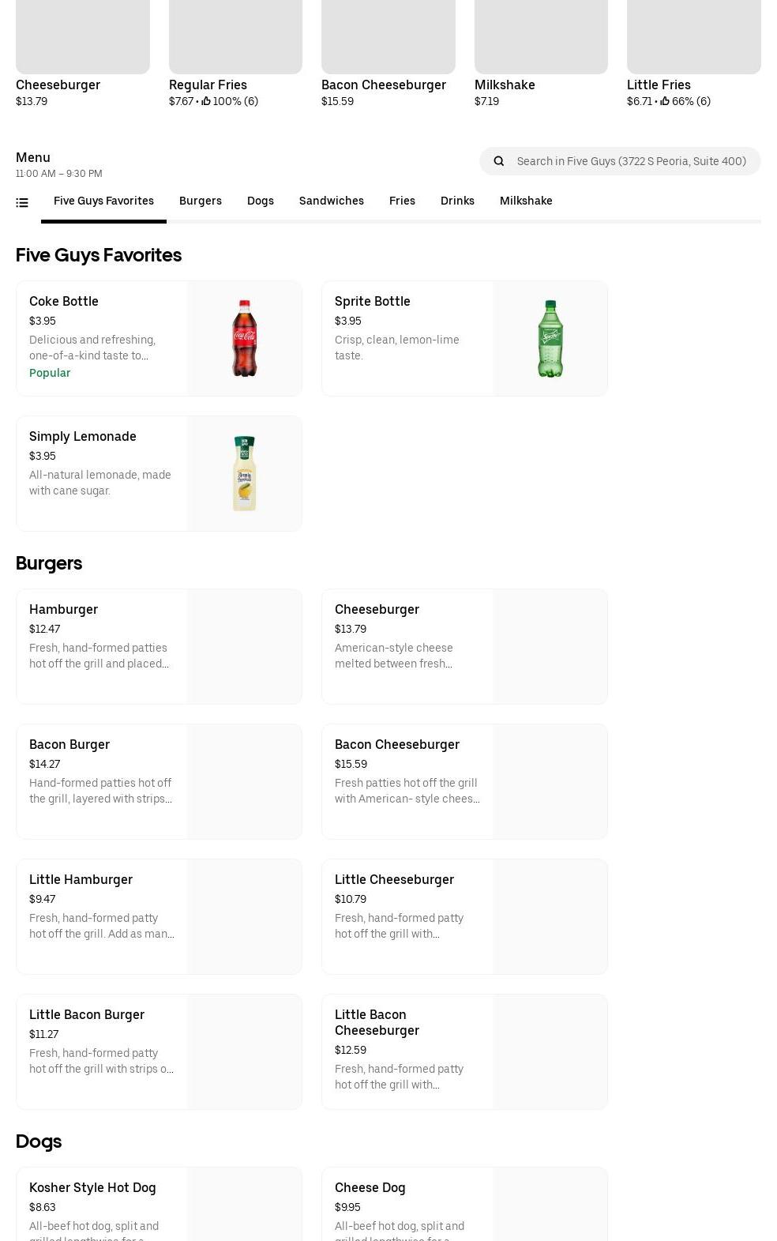Image resolution: width=777 pixels, height=1241 pixels.
Task: Open the menu sections list icon
Action: click(22, 203)
